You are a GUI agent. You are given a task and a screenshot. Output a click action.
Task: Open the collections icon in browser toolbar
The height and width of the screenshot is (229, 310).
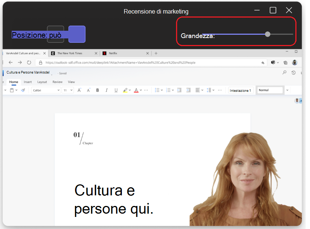click(285, 63)
